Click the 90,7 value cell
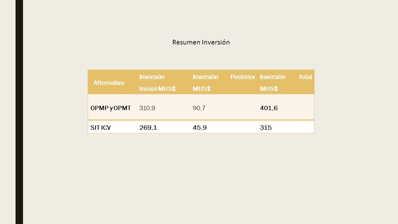The height and width of the screenshot is (224, 398). tap(199, 108)
